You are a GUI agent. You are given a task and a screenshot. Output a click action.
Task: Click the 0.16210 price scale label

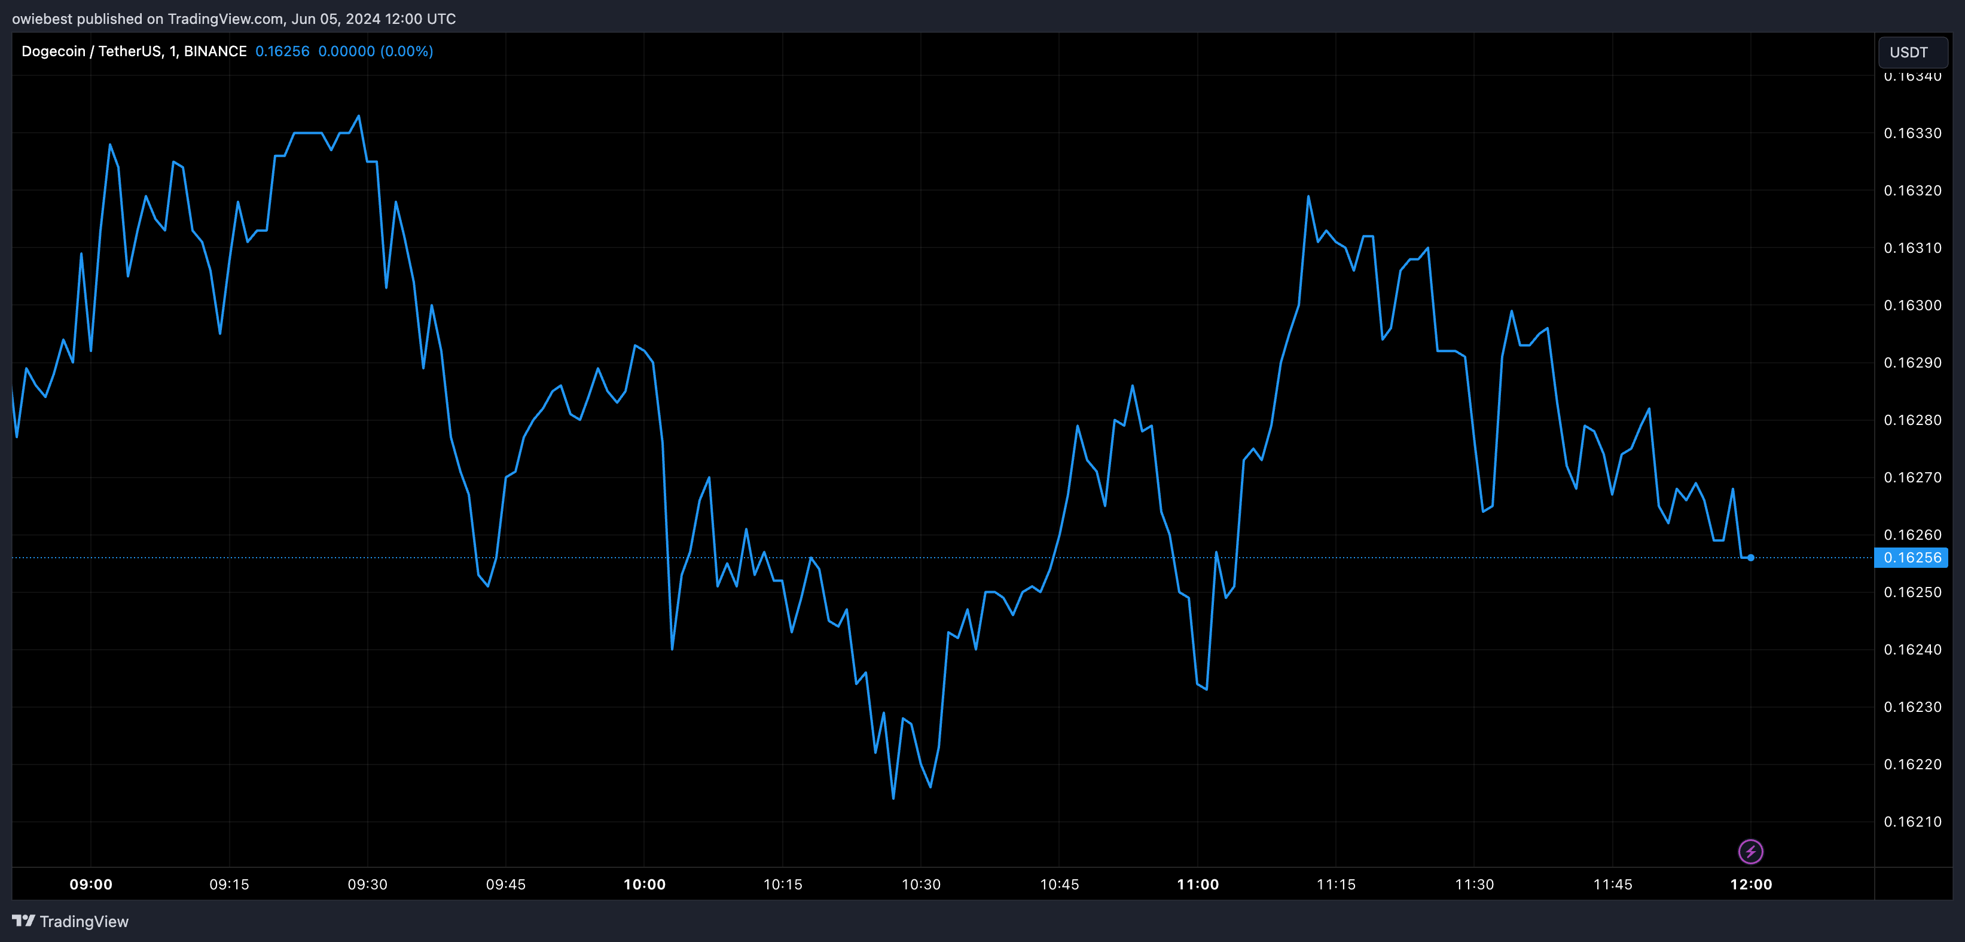click(x=1912, y=821)
